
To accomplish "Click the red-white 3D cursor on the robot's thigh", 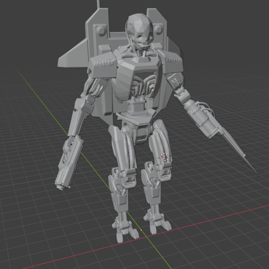I will 164,157.
